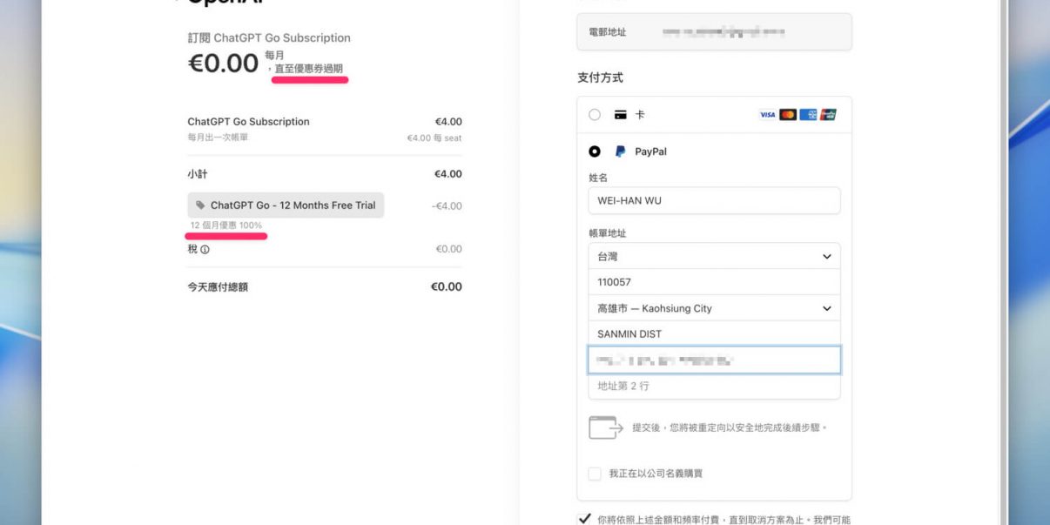Expand the 高雄市 — Kaohsiung City dropdown
The width and height of the screenshot is (1050, 525).
[x=714, y=308]
